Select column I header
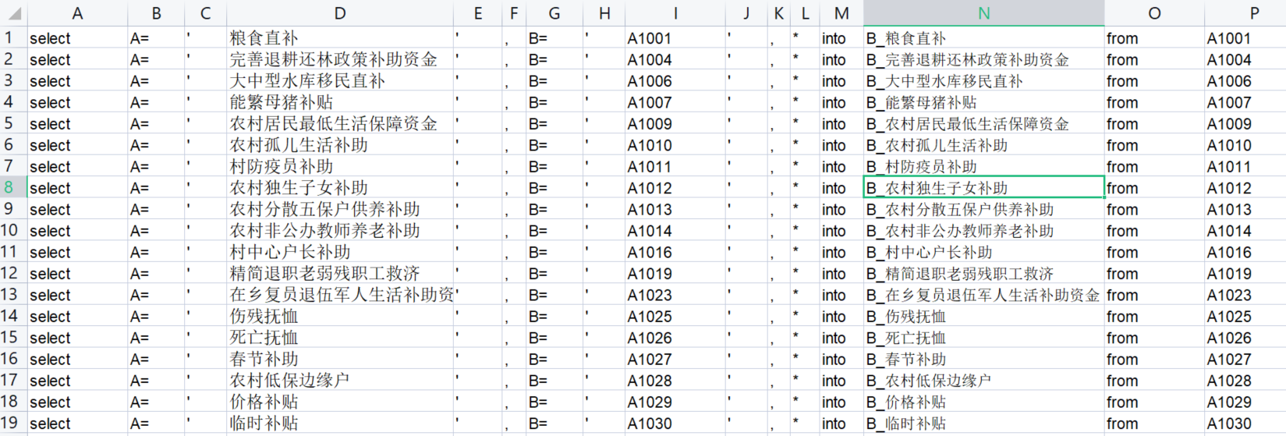1286x436 pixels. [x=675, y=13]
